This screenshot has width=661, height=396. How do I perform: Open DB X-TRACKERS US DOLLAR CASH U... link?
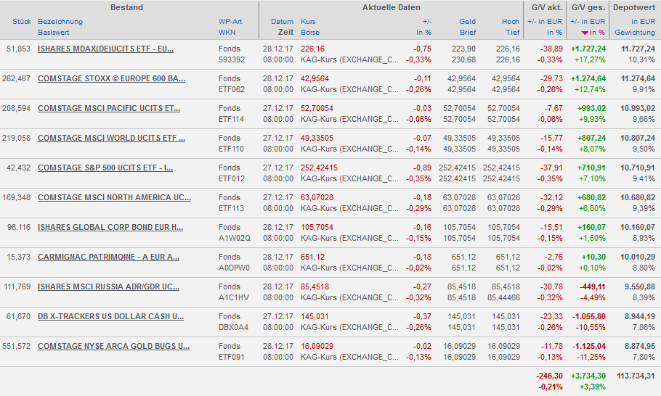(110, 317)
